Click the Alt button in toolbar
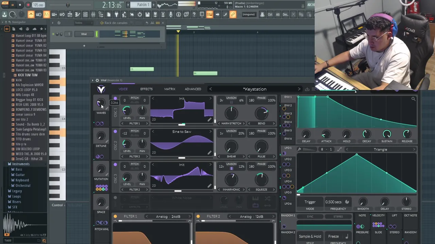Viewport: 435px width, 244px height. [278, 15]
